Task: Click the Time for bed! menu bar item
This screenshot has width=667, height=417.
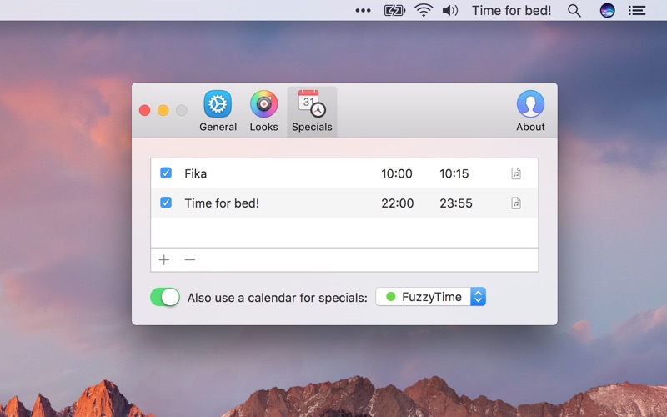Action: click(511, 10)
